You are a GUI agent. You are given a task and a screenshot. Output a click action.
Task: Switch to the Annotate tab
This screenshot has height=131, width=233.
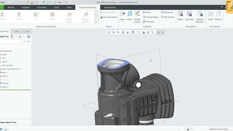42,7
